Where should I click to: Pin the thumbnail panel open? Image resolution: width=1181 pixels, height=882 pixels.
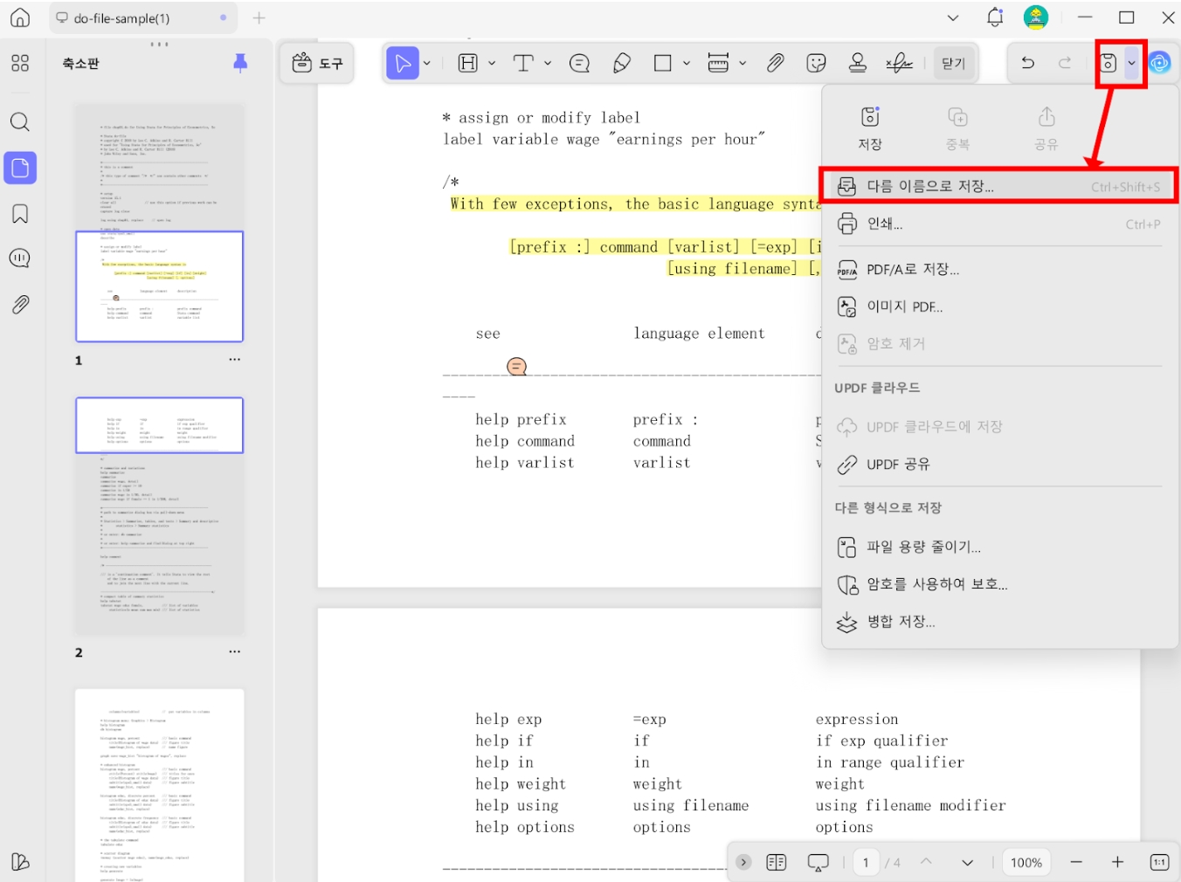(240, 62)
